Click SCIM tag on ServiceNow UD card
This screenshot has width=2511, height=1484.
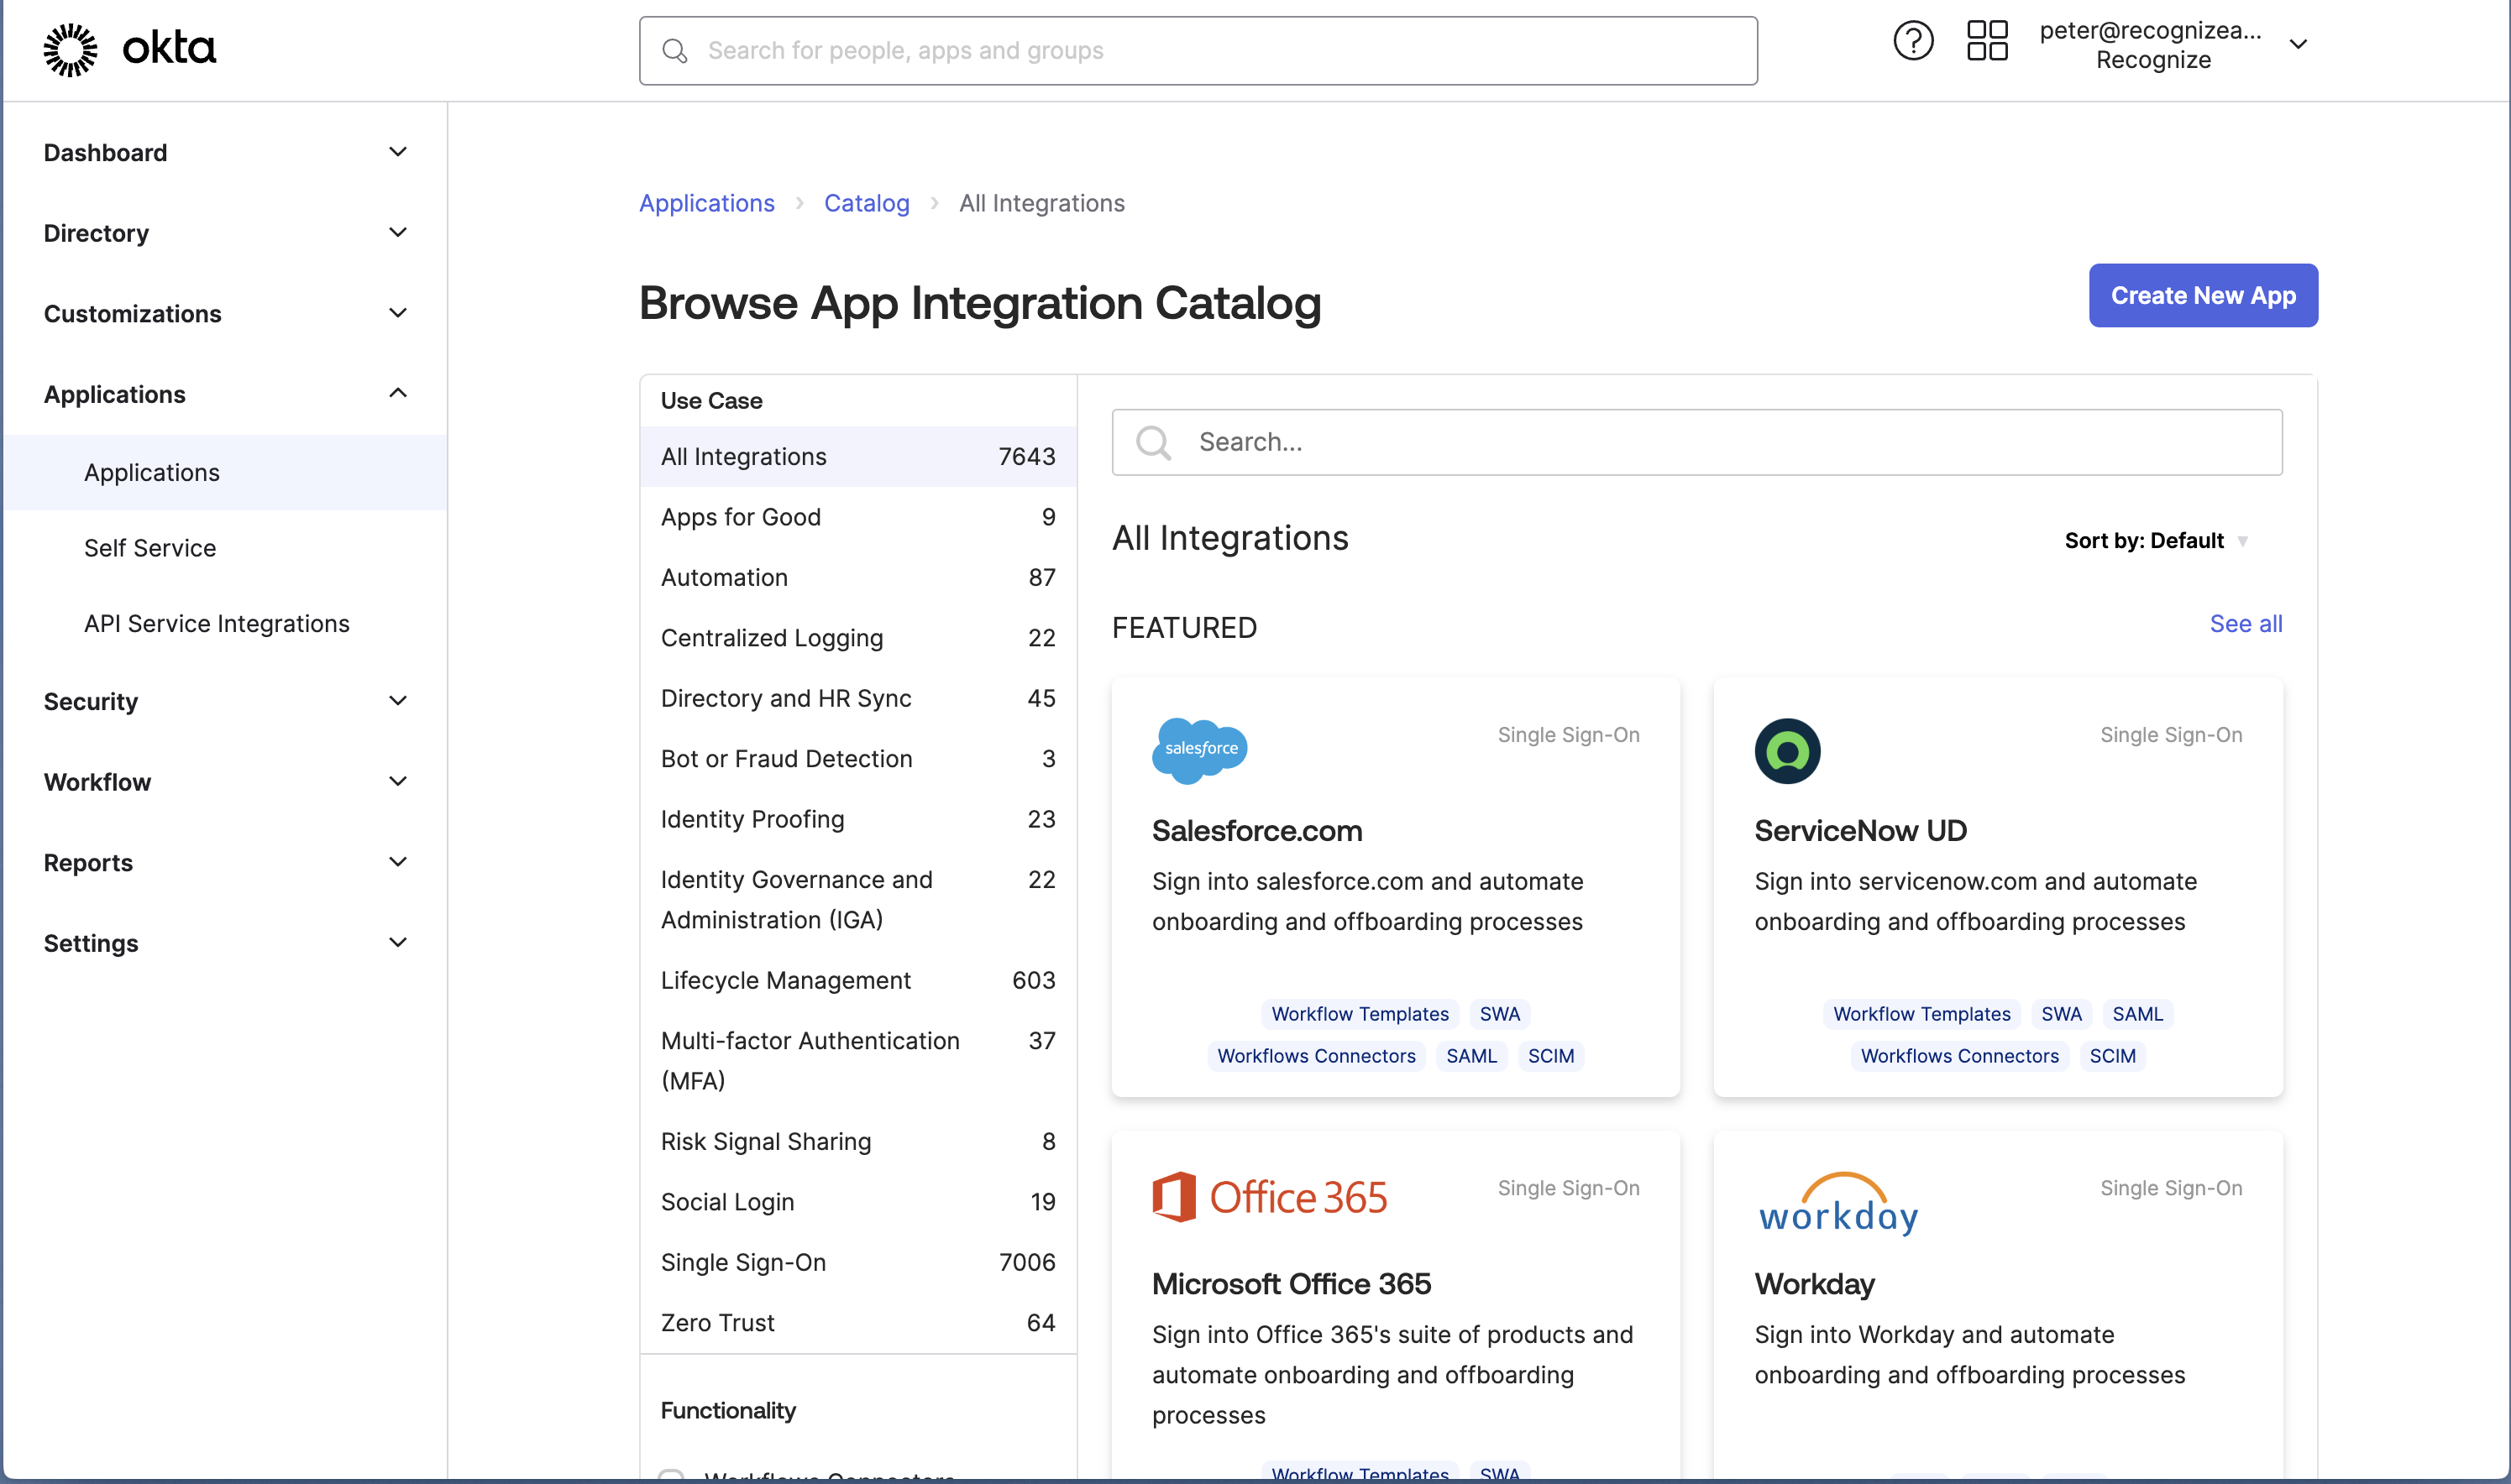click(x=2111, y=1056)
